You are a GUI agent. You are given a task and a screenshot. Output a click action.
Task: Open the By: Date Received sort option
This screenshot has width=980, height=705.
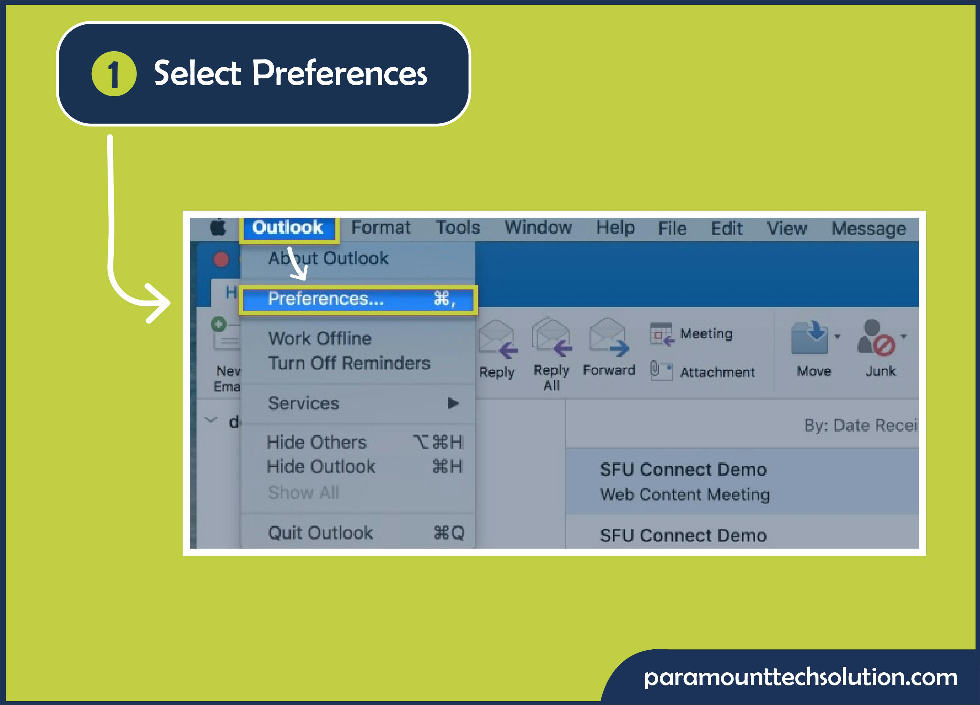[860, 426]
